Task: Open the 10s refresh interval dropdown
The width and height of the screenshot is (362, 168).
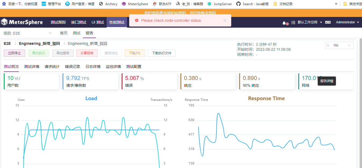Action: (339, 45)
